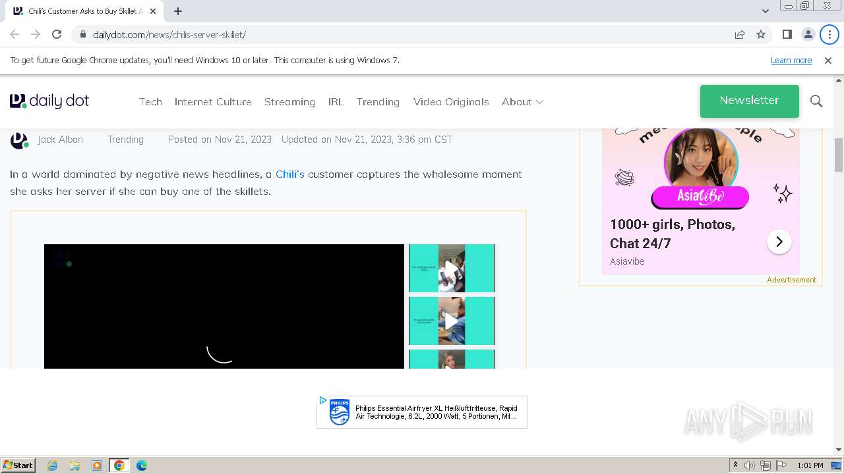
Task: Go to the Streaming section
Action: click(x=289, y=101)
